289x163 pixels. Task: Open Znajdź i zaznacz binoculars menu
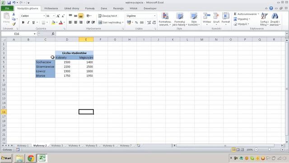click(275, 19)
